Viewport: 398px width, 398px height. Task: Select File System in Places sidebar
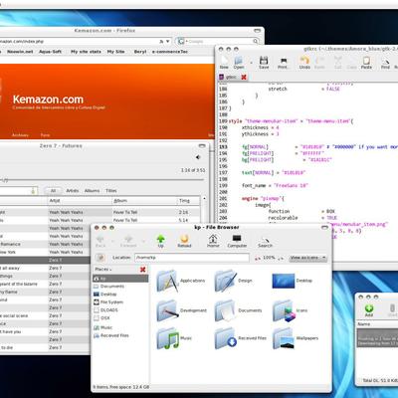[x=111, y=302]
